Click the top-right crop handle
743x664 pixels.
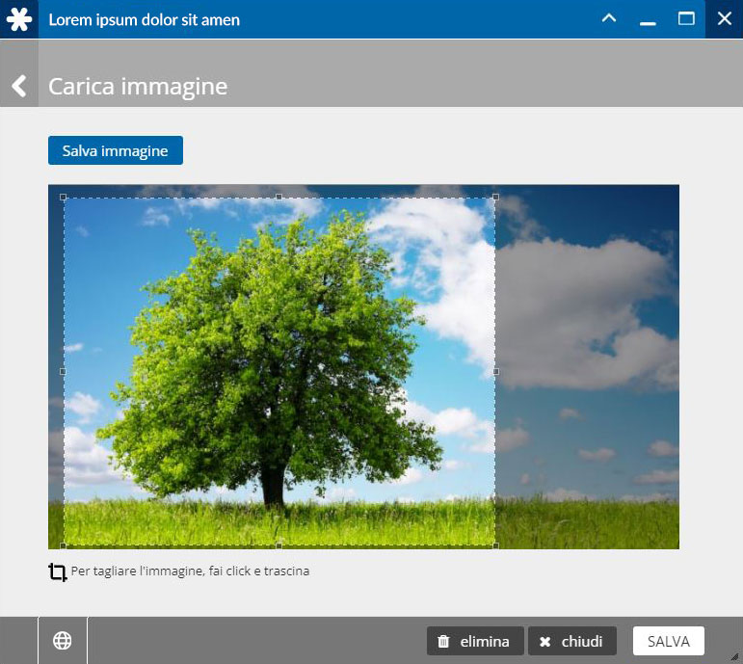coord(495,198)
